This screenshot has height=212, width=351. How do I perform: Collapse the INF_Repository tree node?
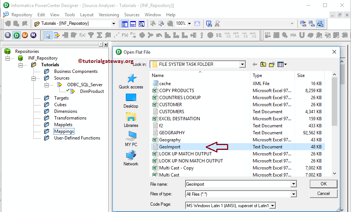pos(7,58)
